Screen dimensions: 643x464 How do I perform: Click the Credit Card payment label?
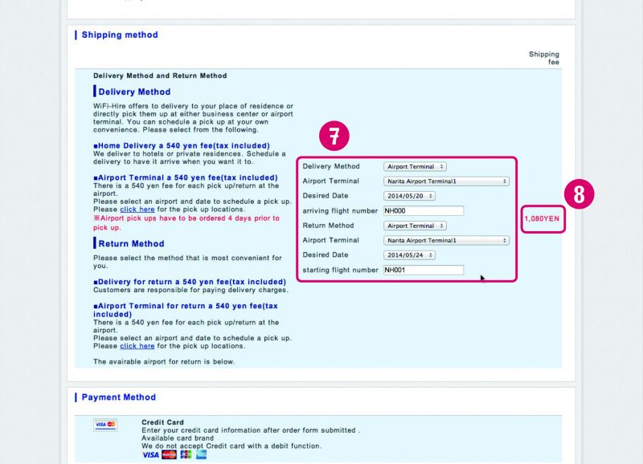[x=162, y=422]
